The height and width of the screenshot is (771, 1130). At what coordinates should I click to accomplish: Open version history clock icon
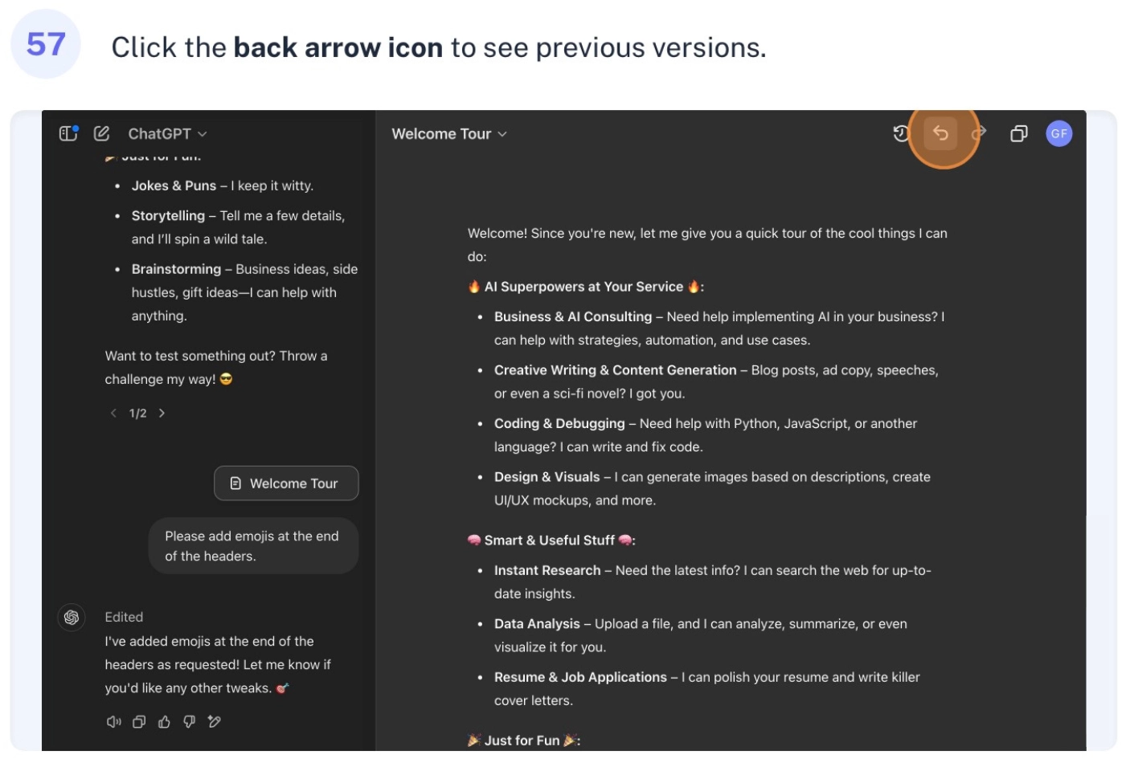(x=902, y=133)
